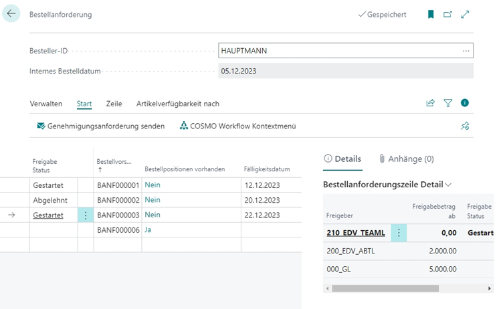Click Genehmigungsanforderung senden
The height and width of the screenshot is (309, 503).
(100, 126)
